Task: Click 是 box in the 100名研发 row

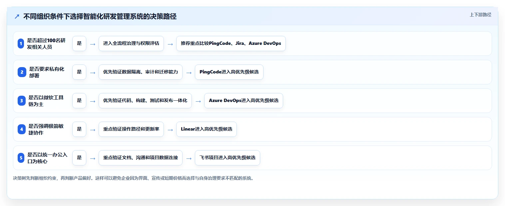Action: click(79, 44)
